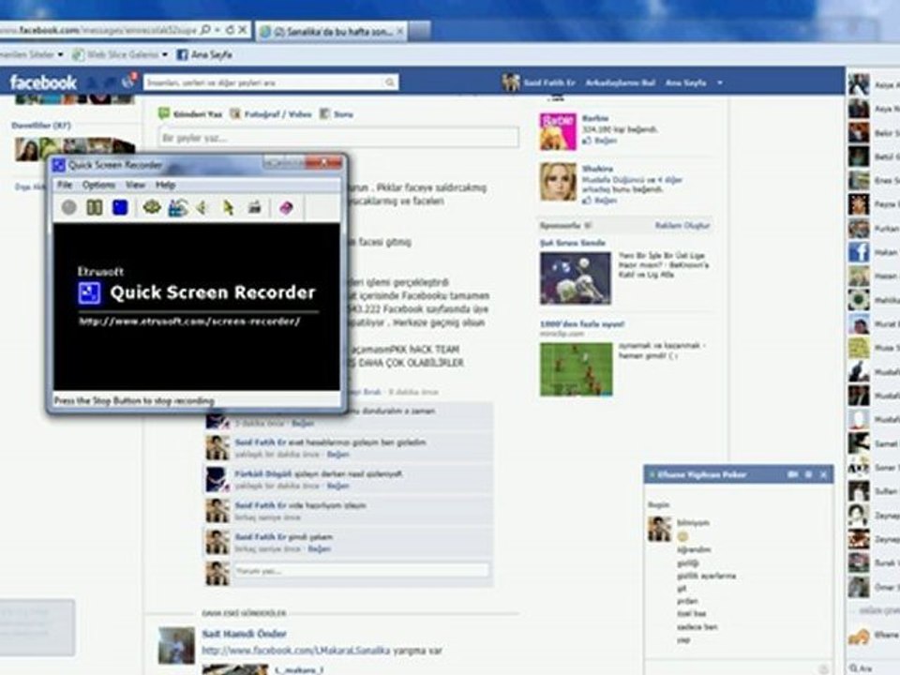Click the green football pitch ad thumbnail
The image size is (900, 675).
tap(576, 369)
